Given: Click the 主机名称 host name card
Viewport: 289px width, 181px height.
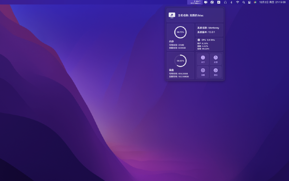Looking at the screenshot, I should (195, 15).
